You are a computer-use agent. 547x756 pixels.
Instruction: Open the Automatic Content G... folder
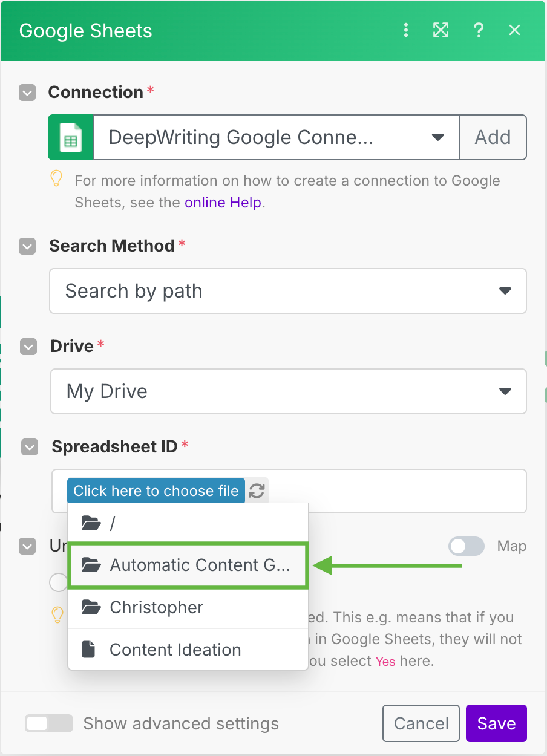[188, 565]
